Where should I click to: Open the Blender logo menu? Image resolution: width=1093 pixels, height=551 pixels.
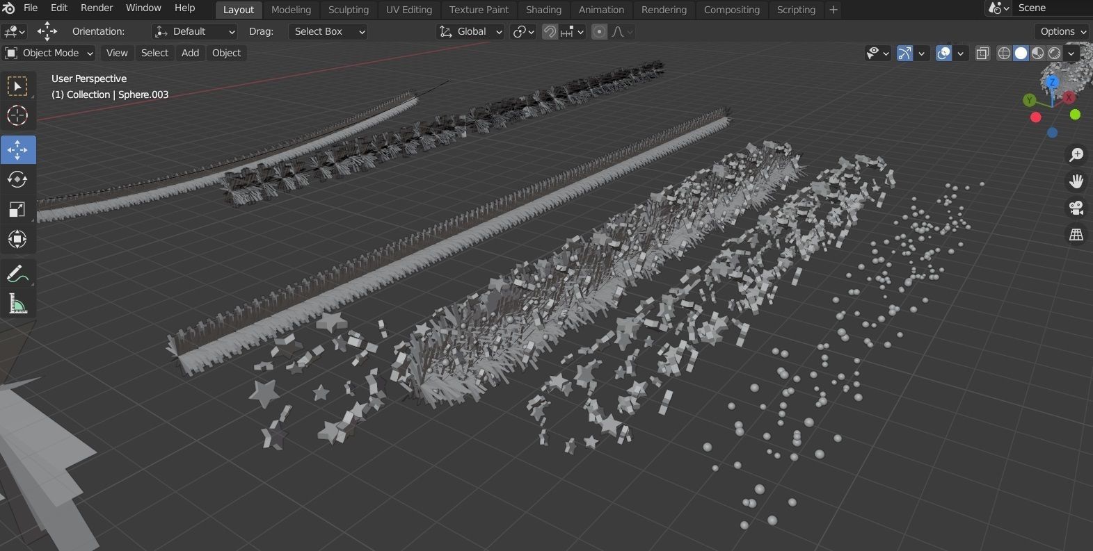click(x=8, y=8)
